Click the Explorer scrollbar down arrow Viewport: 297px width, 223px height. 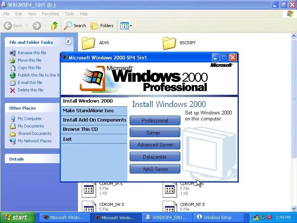click(x=294, y=209)
